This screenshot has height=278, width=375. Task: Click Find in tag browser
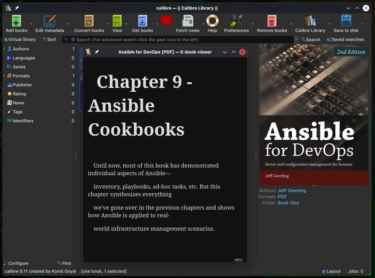point(64,263)
